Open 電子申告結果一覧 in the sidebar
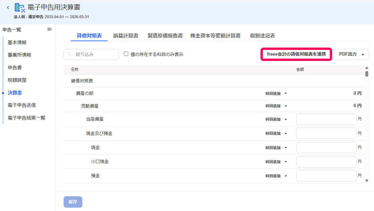This screenshot has height=211, width=374. coord(26,118)
